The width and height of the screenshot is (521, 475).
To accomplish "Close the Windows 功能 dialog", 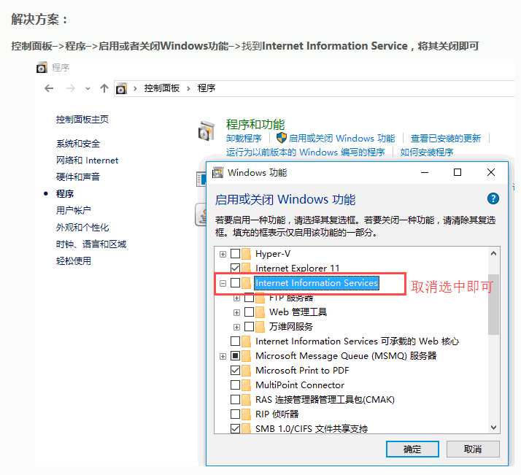I will (x=491, y=172).
